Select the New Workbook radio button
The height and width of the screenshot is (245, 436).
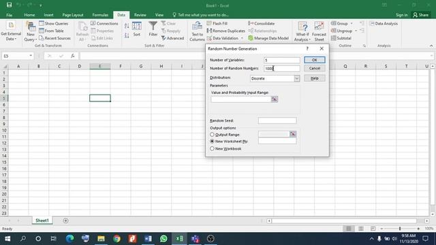click(212, 148)
